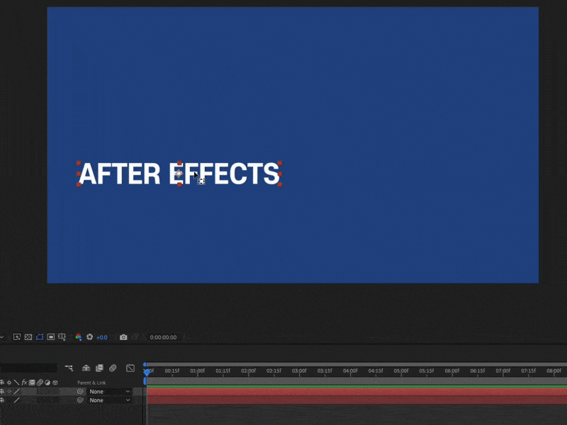Open the Graph Editor icon

click(x=130, y=368)
